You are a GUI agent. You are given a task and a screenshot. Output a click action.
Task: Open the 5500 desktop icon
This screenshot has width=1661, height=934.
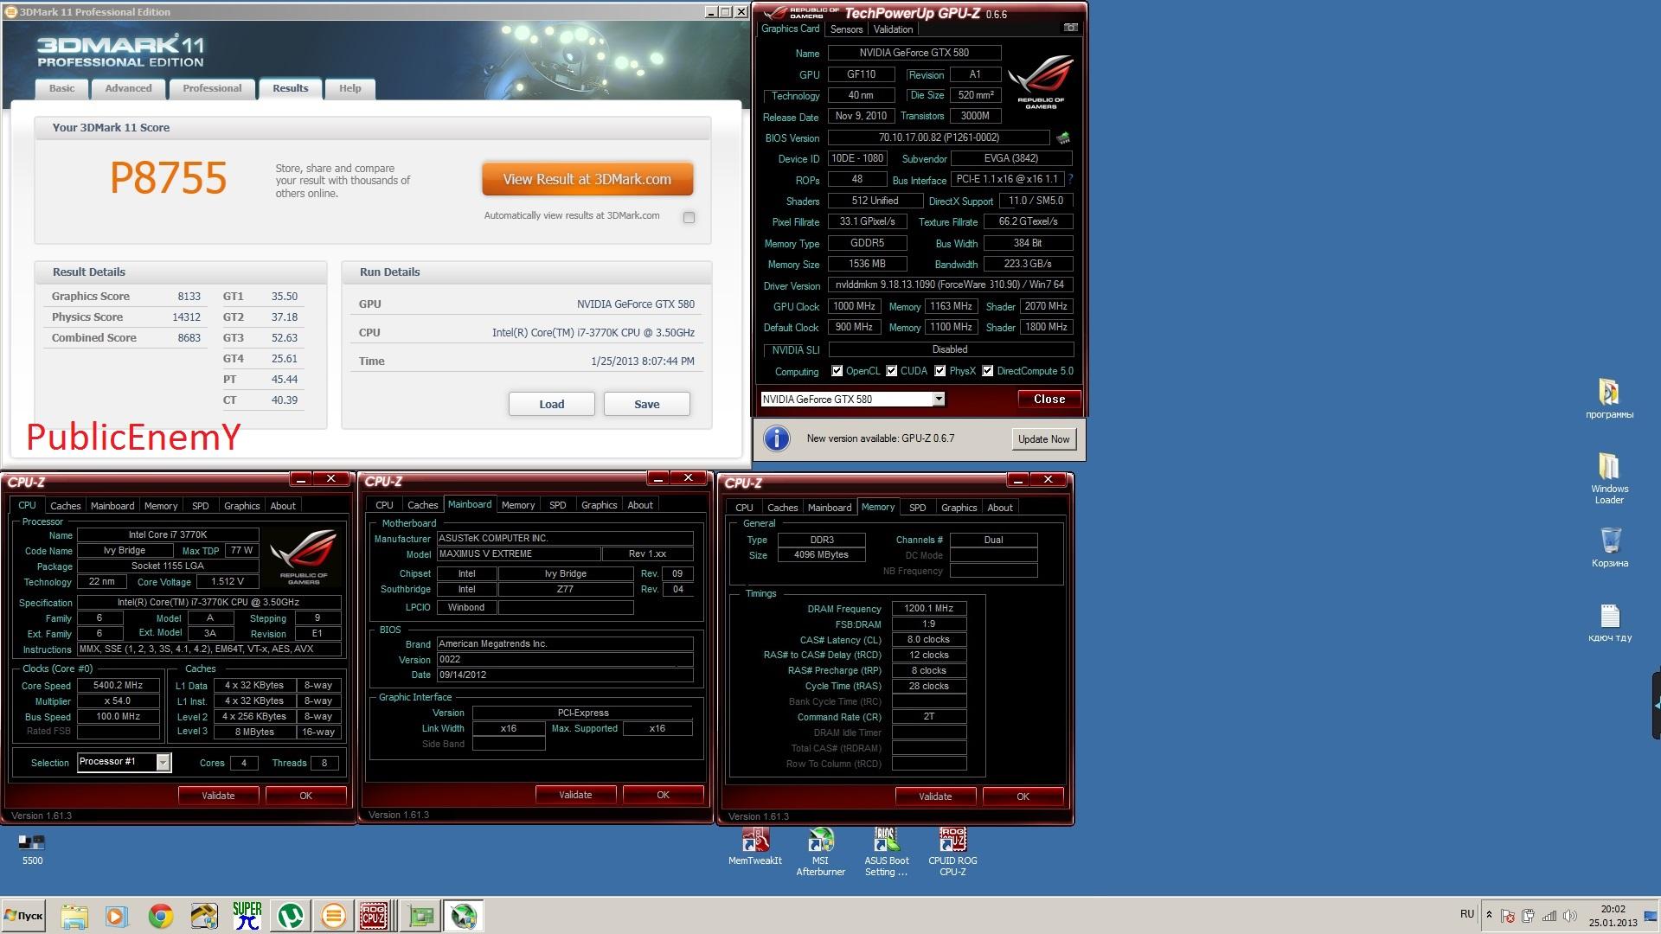32,848
